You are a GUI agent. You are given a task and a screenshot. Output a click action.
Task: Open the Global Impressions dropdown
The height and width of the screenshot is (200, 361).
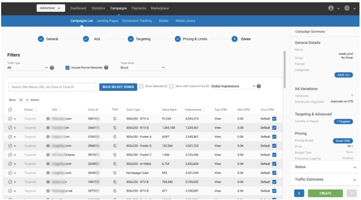[233, 86]
